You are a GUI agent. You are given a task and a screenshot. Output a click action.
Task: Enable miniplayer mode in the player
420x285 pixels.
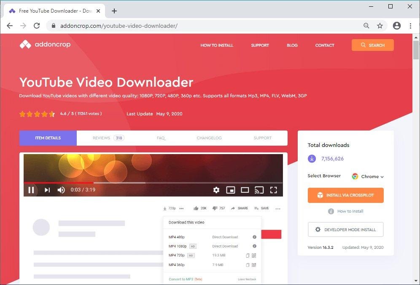(x=231, y=190)
